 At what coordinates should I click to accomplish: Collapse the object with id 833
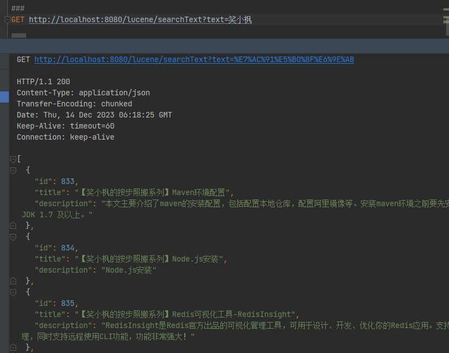click(x=13, y=170)
